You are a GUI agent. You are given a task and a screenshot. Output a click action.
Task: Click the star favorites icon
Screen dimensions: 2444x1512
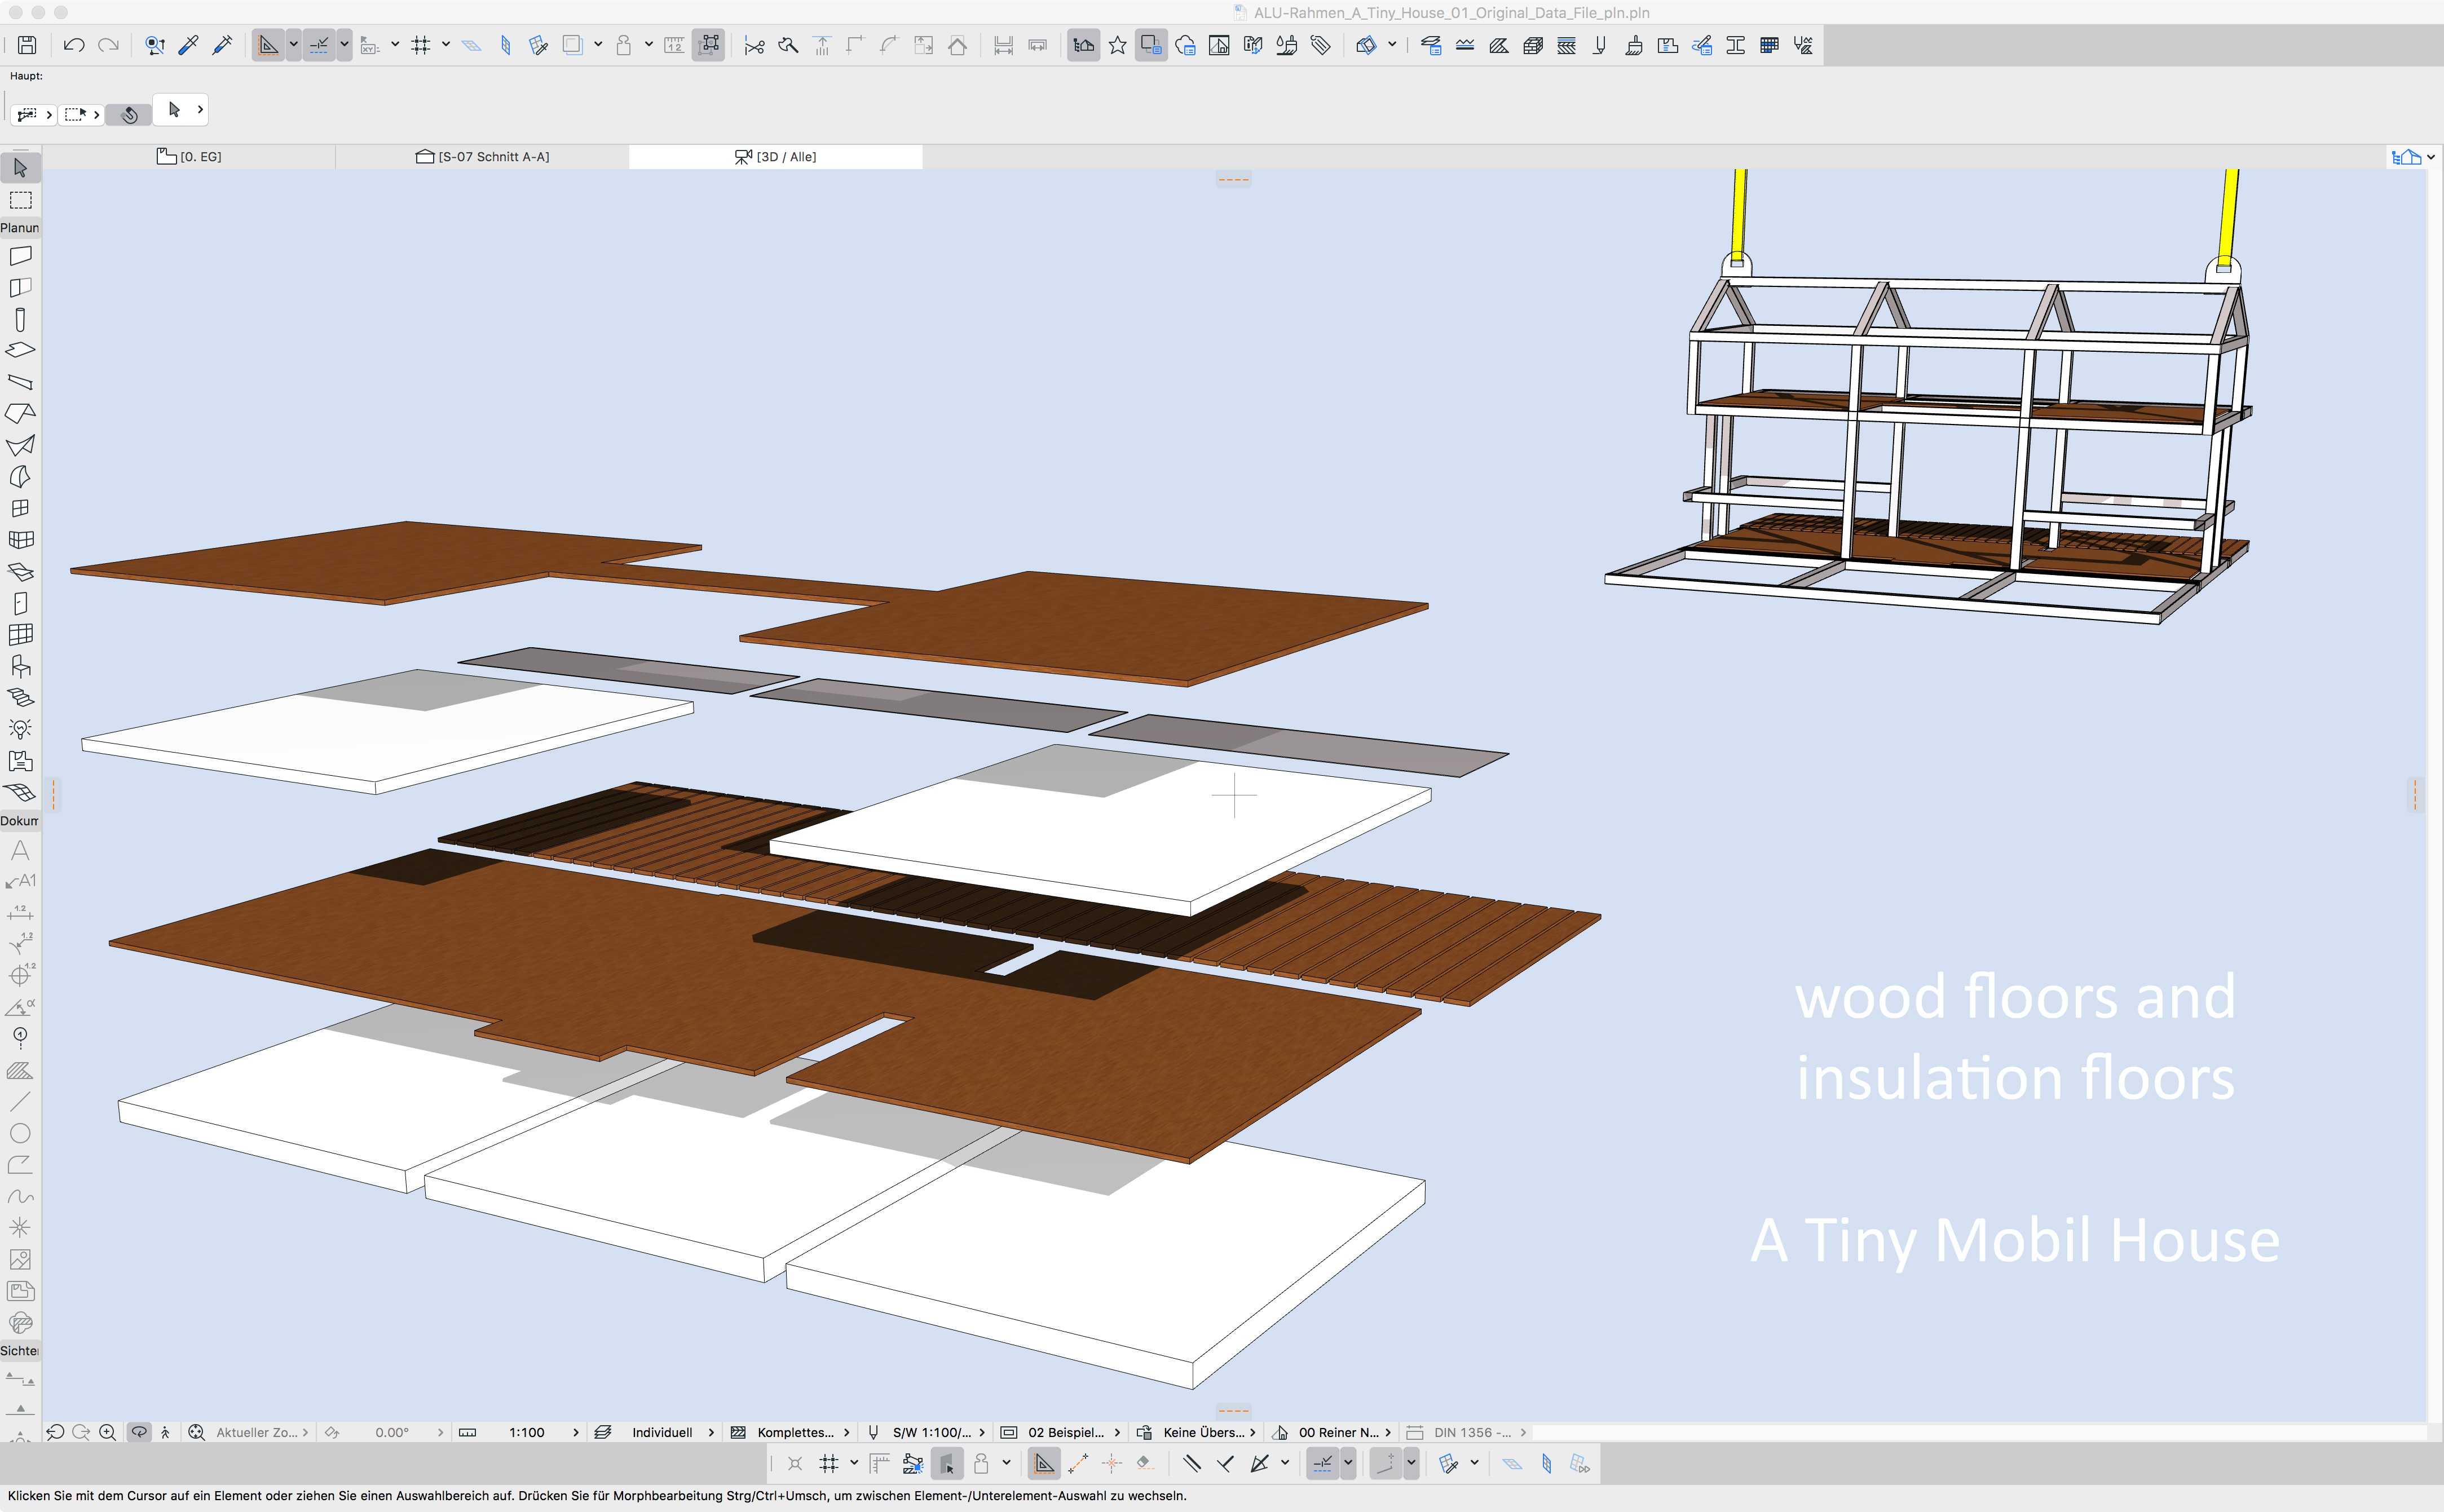(1117, 45)
